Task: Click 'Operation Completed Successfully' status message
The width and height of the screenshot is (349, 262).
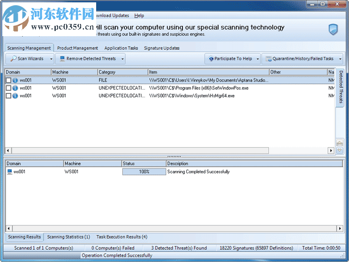Action: coord(117,255)
